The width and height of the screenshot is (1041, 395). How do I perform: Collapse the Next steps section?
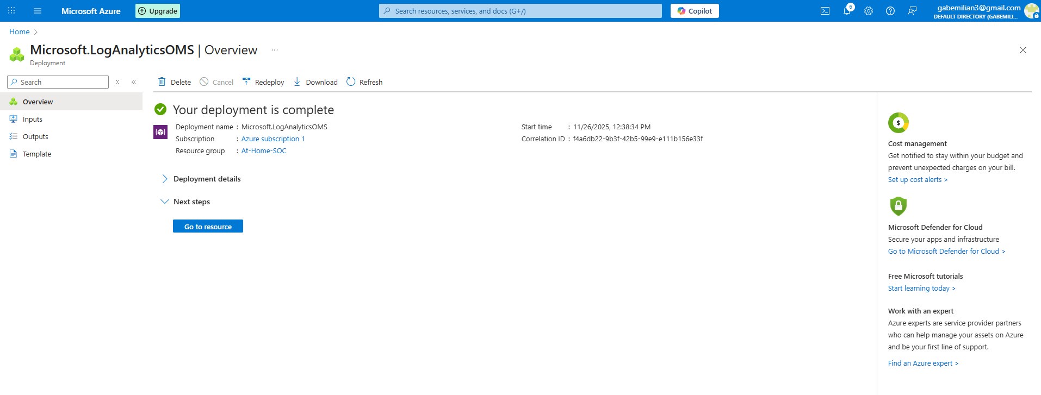[x=186, y=202]
